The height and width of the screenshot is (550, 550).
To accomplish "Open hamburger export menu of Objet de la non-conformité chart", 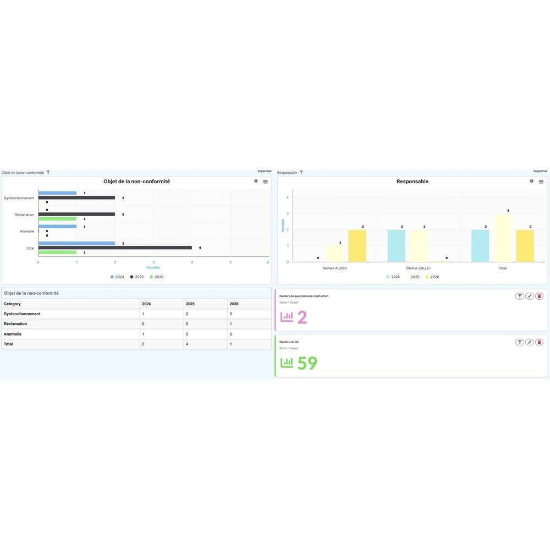I will pos(266,182).
